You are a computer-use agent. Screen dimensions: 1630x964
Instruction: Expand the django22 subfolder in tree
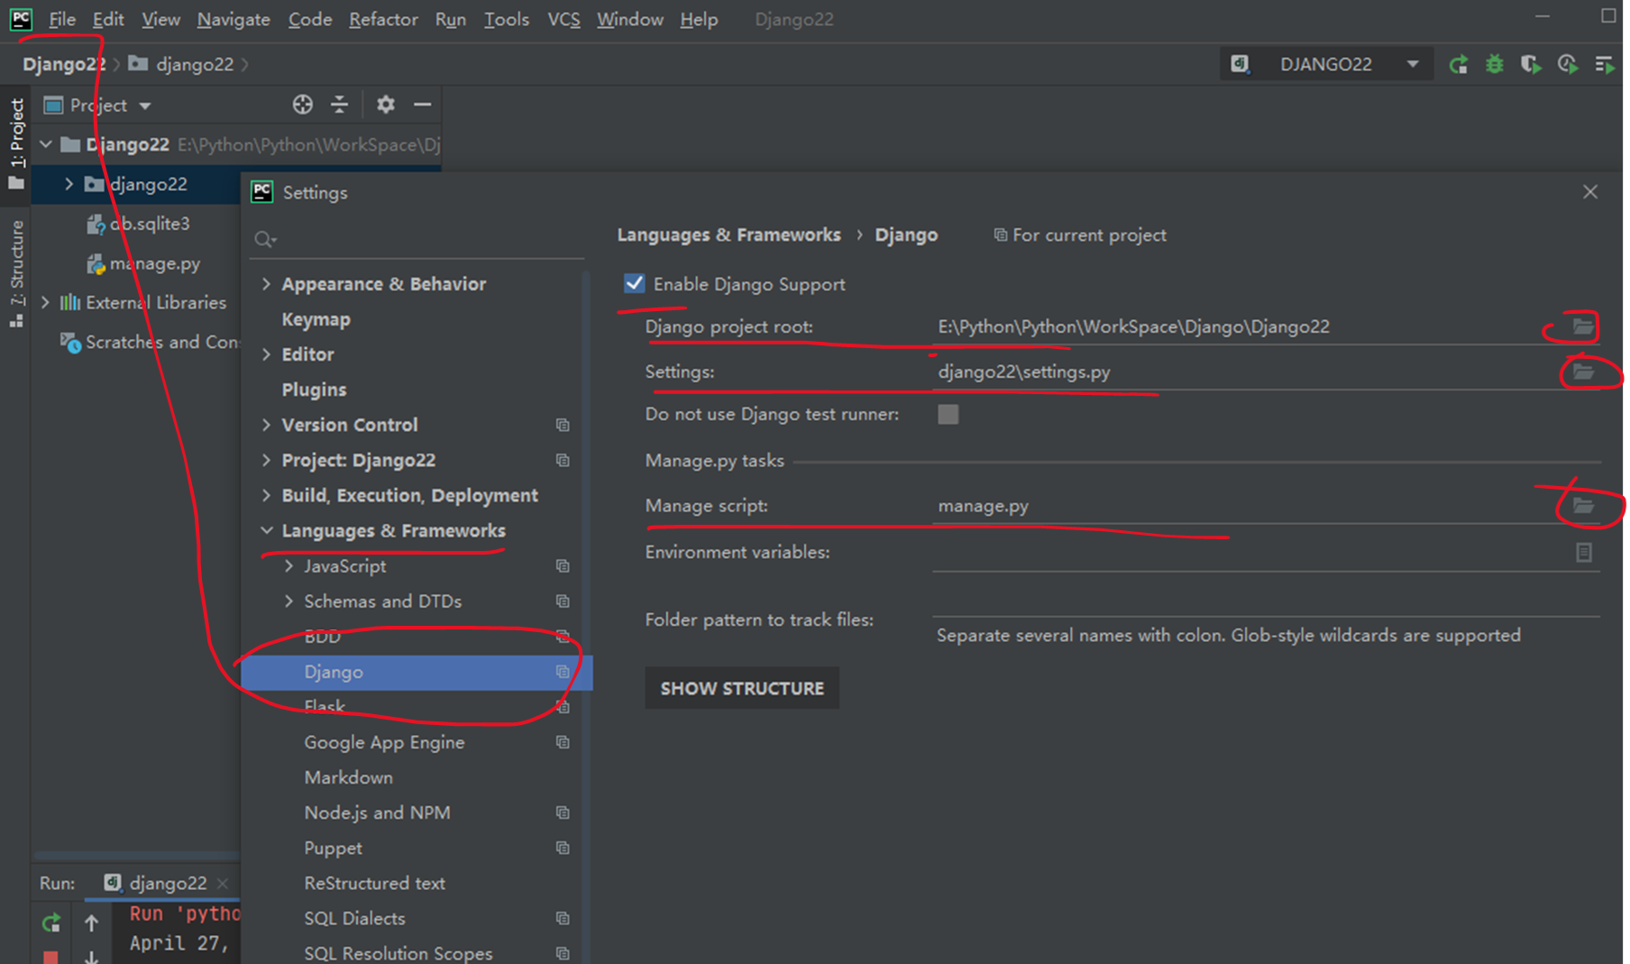[x=69, y=184]
